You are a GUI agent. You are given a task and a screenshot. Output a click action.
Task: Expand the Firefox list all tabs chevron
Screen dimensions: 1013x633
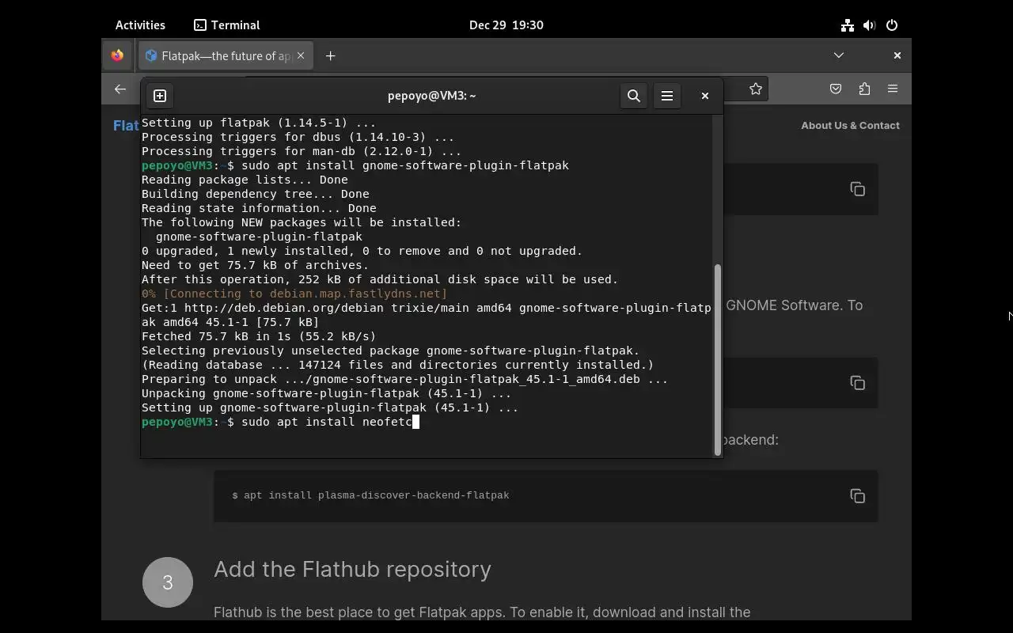(x=839, y=55)
